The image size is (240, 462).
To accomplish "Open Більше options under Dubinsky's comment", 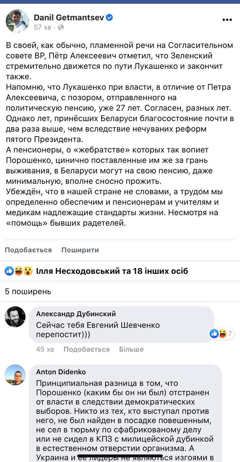I will 131,349.
